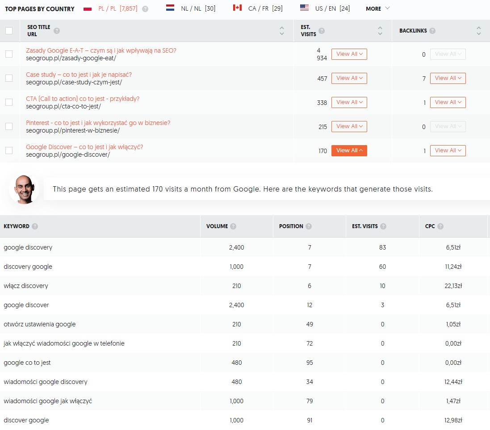
Task: Open help icon beside Est. Visits column header
Action: 321,31
